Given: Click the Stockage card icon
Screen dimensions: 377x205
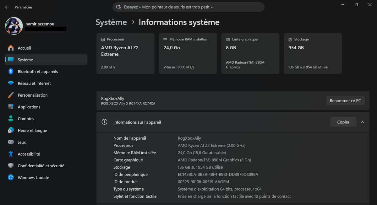Looking at the screenshot, I should pyautogui.click(x=290, y=40).
